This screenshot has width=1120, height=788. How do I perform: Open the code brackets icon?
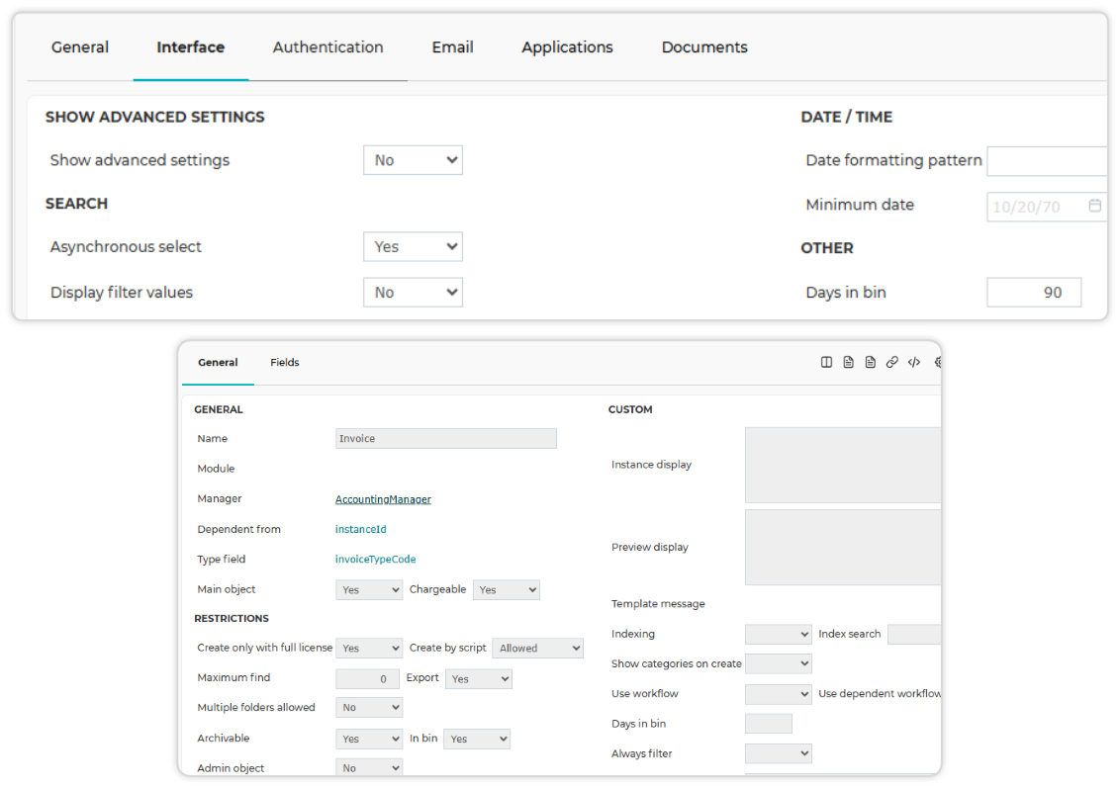914,363
